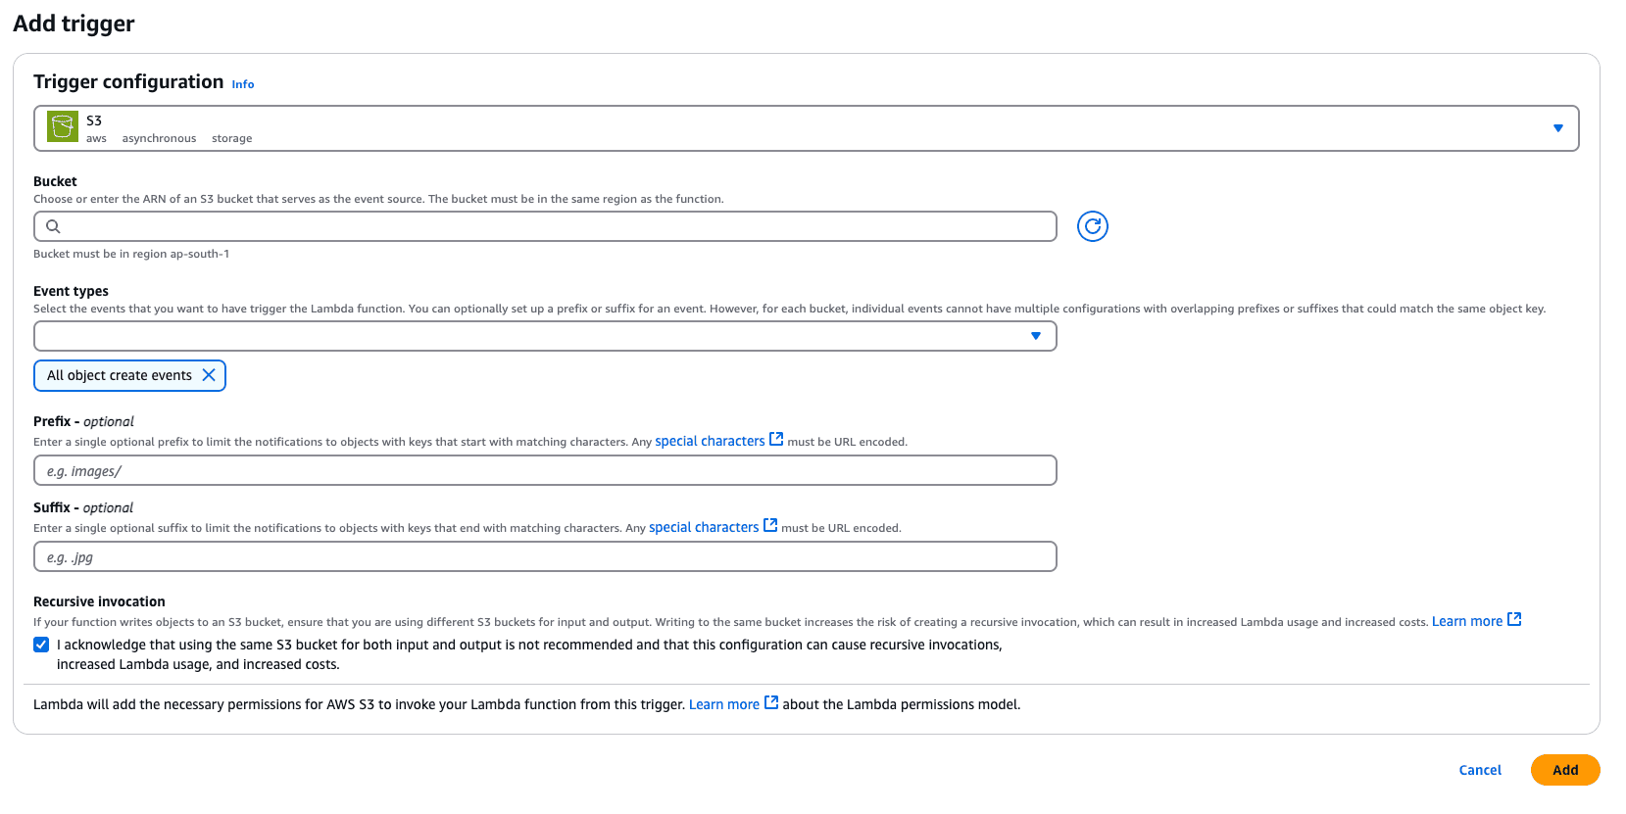Open 'special characters' link under Prefix

pyautogui.click(x=710, y=441)
